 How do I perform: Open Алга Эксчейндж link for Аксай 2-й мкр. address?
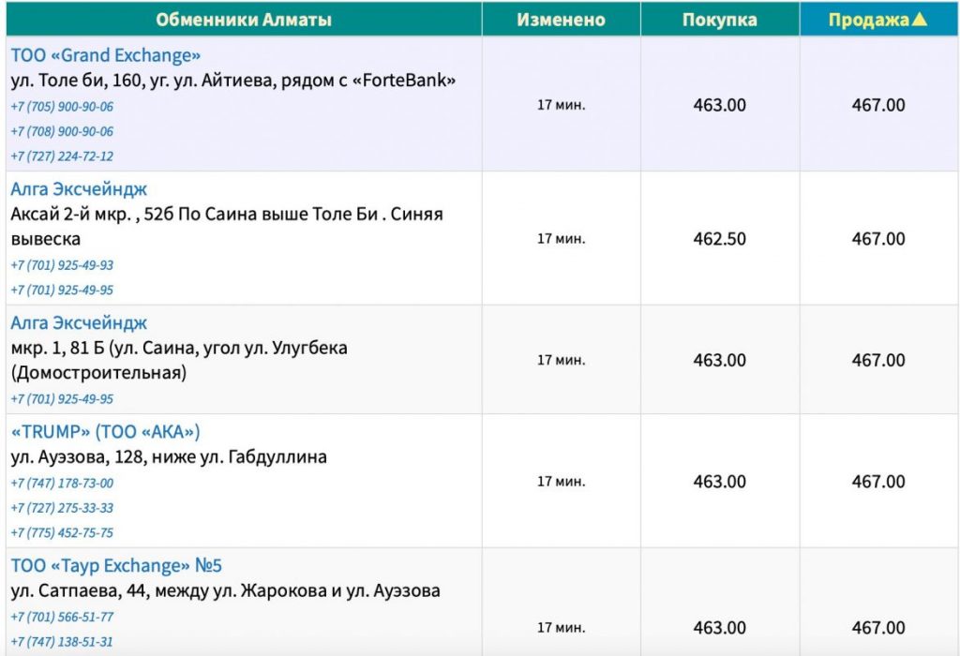pyautogui.click(x=79, y=189)
